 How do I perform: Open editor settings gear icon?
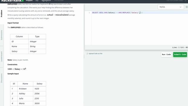(187, 7)
